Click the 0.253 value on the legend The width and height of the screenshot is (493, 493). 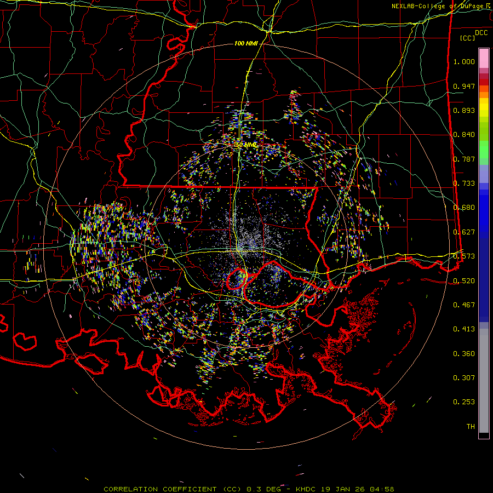click(464, 402)
